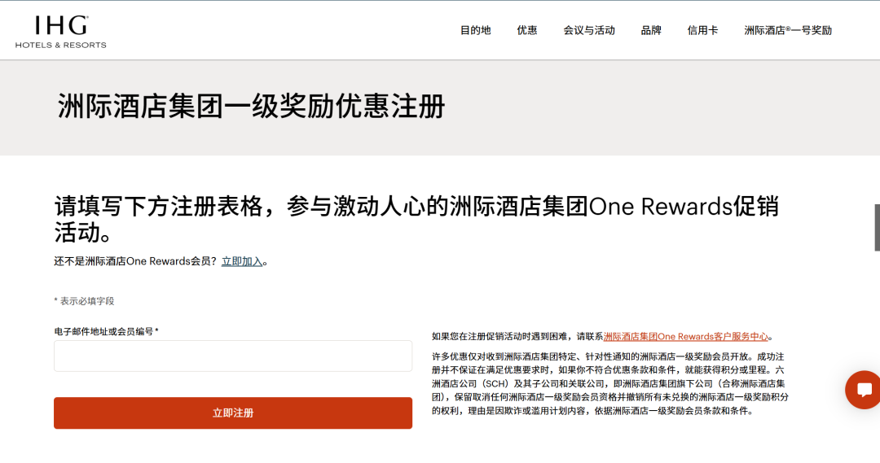Image resolution: width=880 pixels, height=463 pixels.
Task: Open the 洲际酒店一号奖励 menu
Action: pyautogui.click(x=788, y=30)
